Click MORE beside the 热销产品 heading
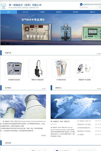 (x=99, y=54)
